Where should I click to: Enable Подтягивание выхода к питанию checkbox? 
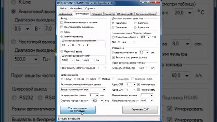pos(62,22)
